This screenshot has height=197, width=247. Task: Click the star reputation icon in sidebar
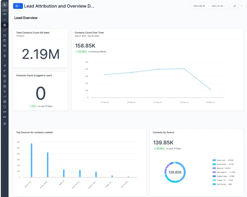[5, 91]
